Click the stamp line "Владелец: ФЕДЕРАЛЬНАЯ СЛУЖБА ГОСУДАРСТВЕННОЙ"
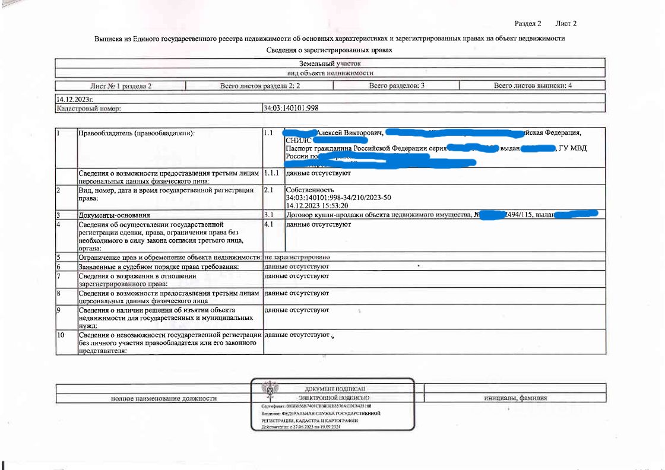Viewport: 665px width, 470px height. pos(321,414)
